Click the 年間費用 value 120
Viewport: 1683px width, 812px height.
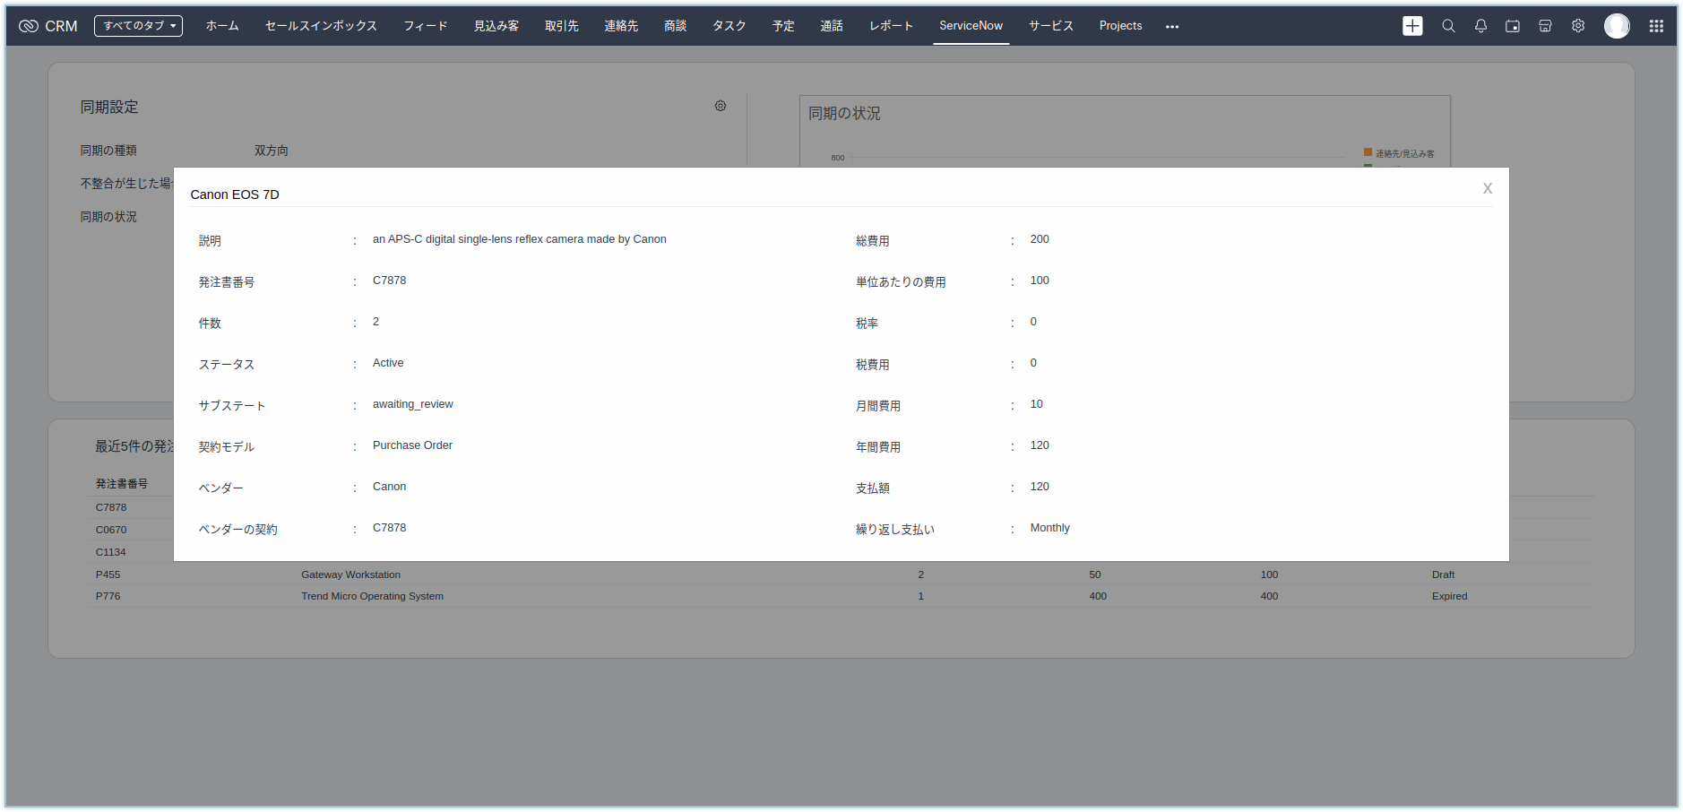(1040, 445)
